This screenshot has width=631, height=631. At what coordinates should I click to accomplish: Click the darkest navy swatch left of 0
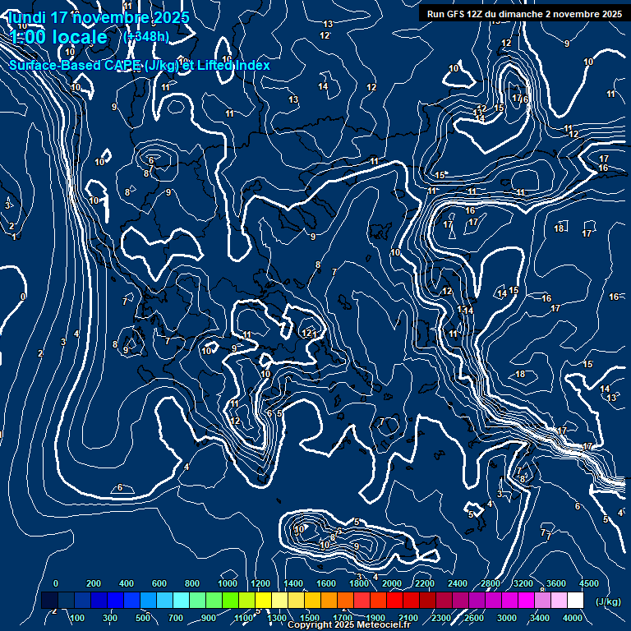[x=49, y=600]
